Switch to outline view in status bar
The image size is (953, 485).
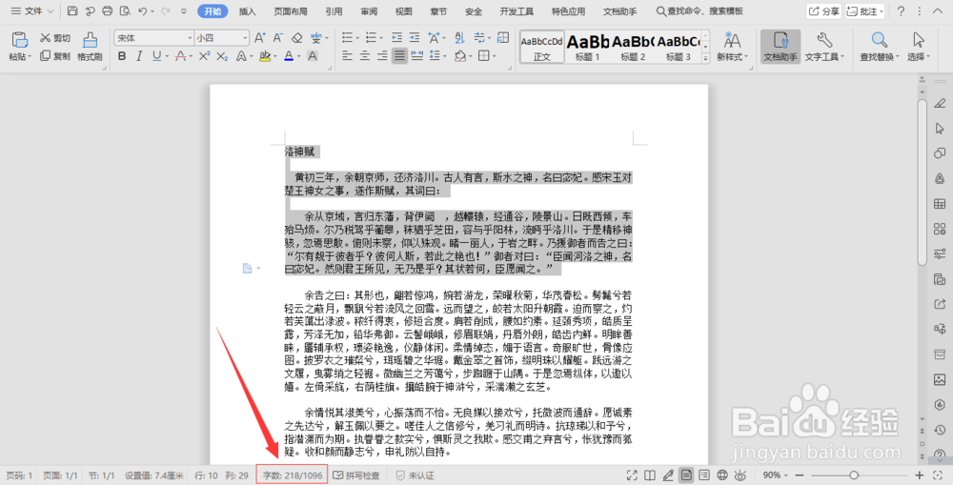pyautogui.click(x=704, y=475)
